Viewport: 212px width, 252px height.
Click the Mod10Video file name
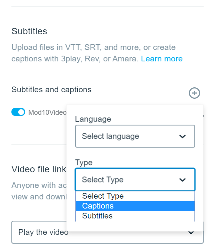pyautogui.click(x=47, y=112)
